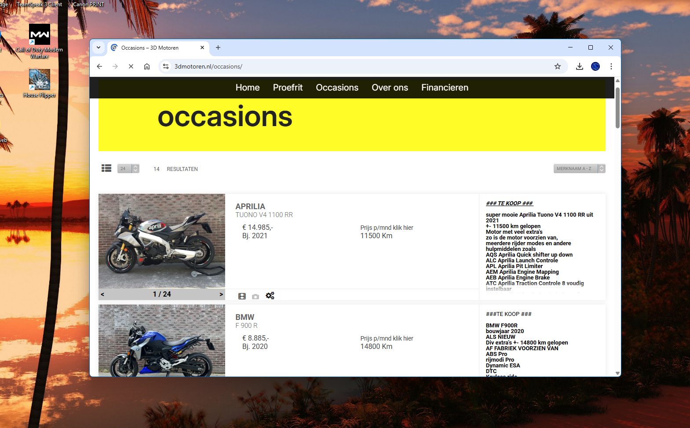Open the gears specifications icon
Image resolution: width=690 pixels, height=428 pixels.
pyautogui.click(x=270, y=296)
